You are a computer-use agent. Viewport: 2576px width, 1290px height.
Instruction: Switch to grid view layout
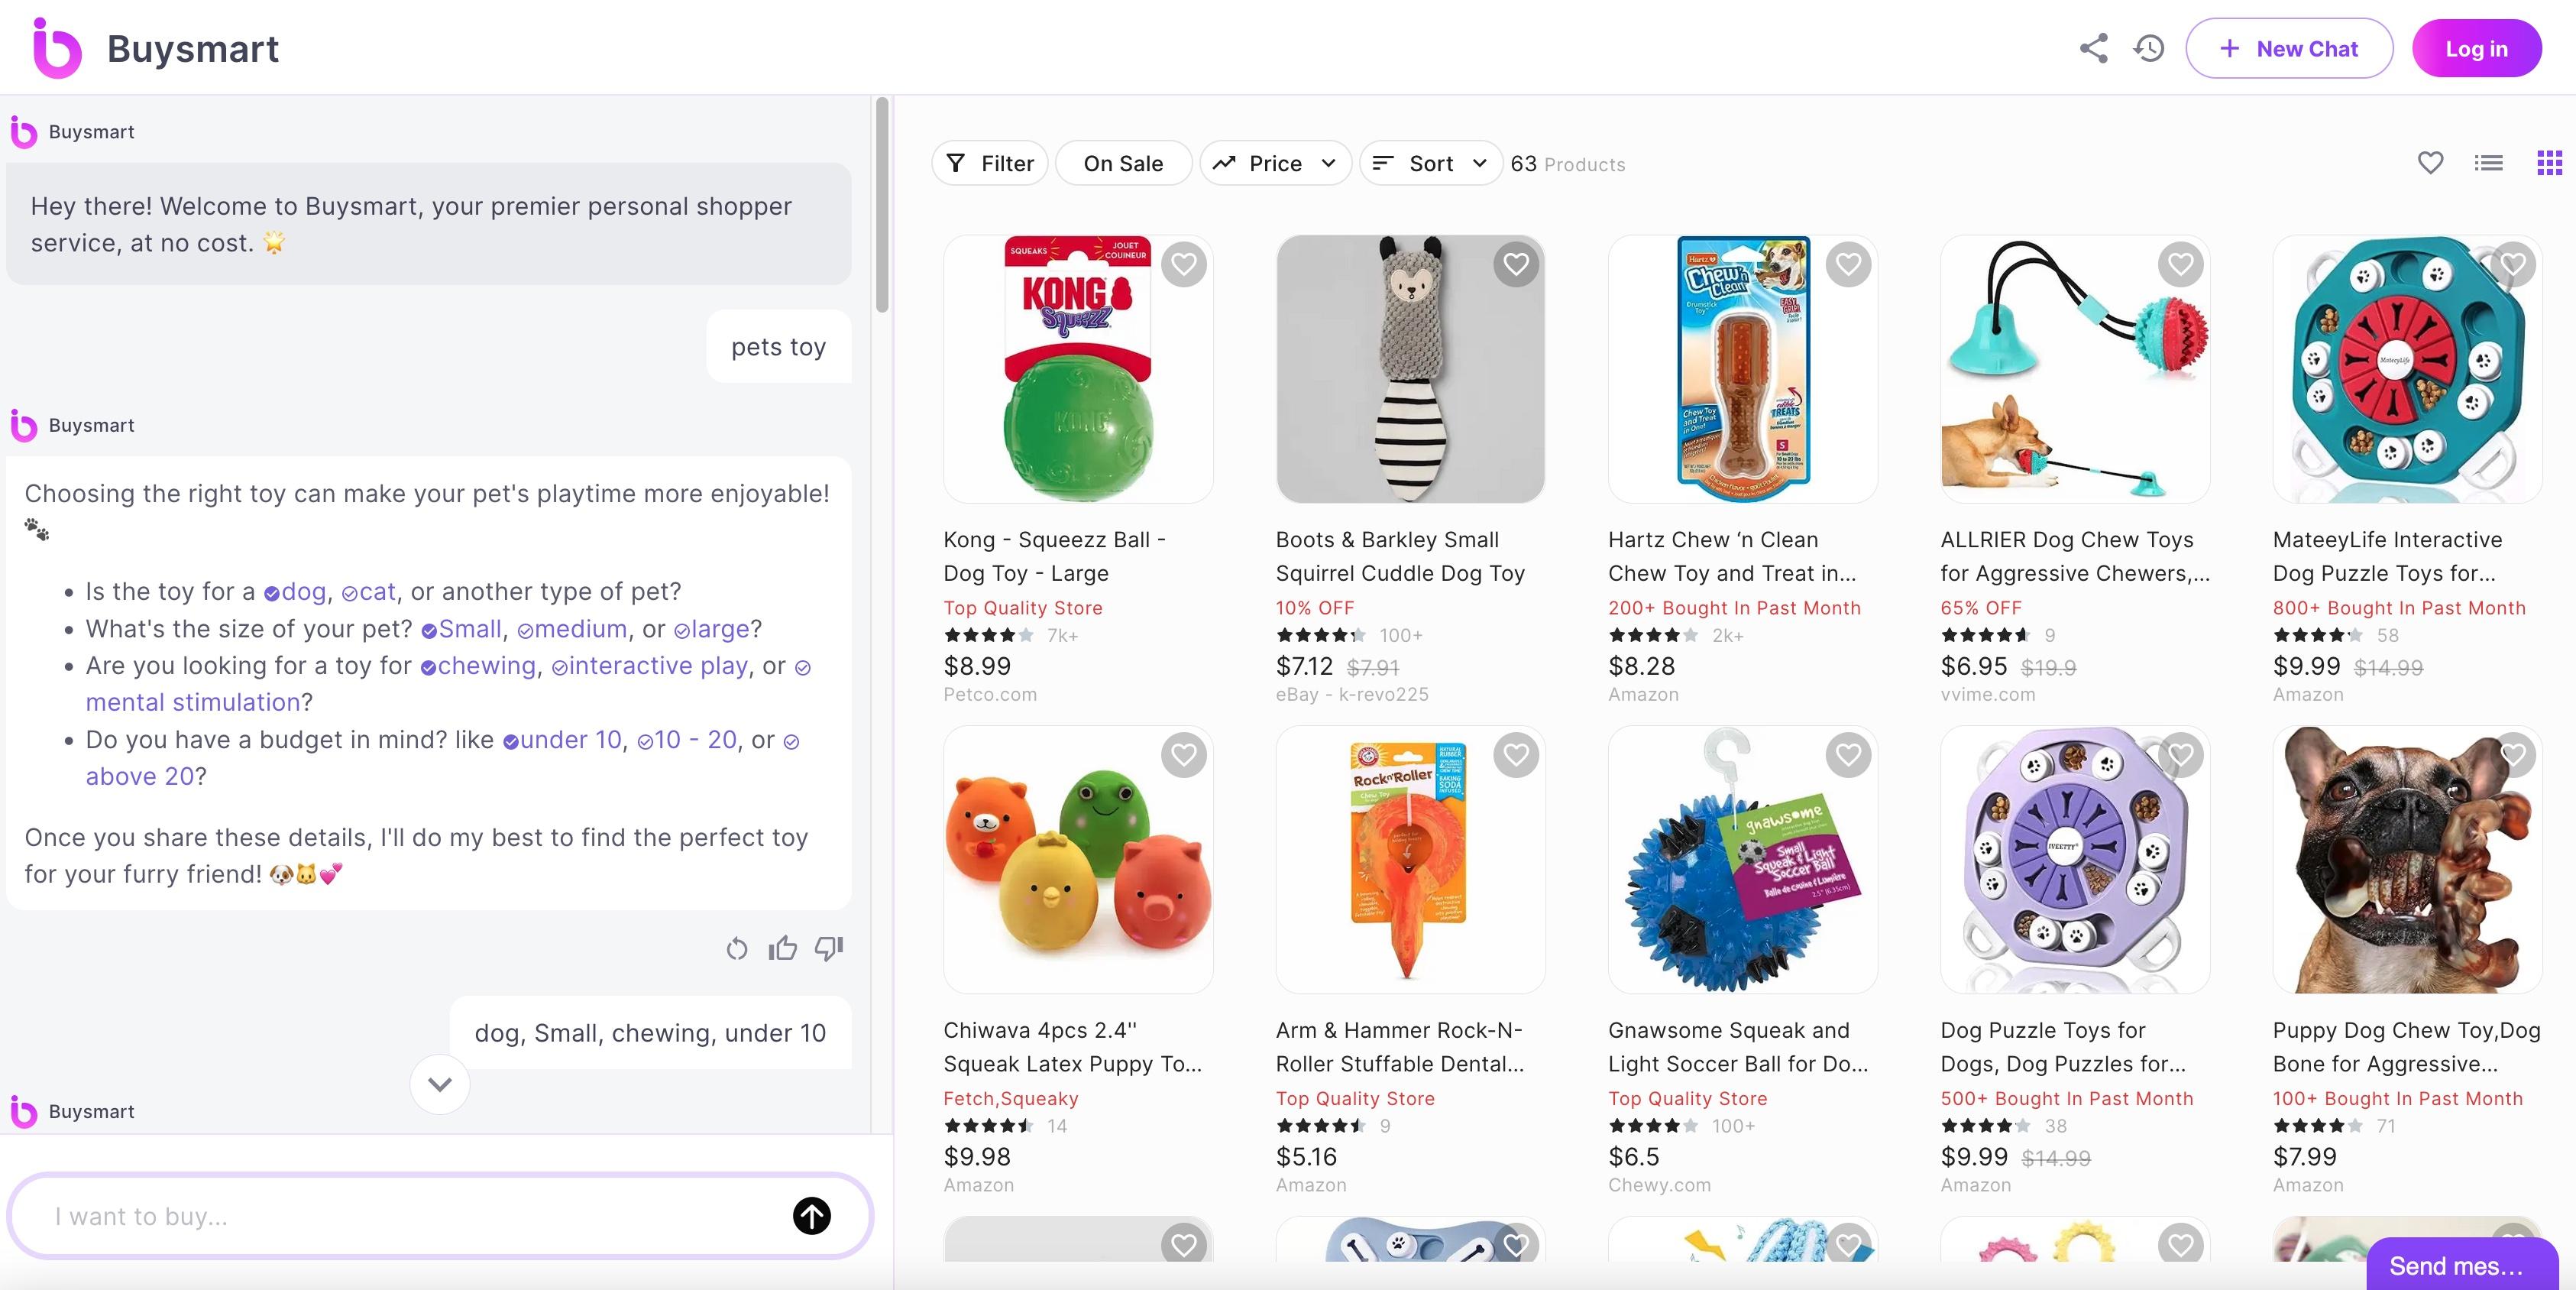coord(2549,163)
